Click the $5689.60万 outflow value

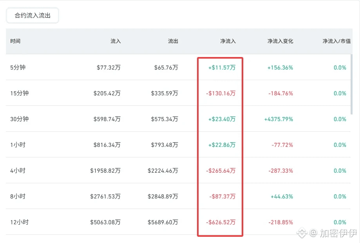(163, 222)
